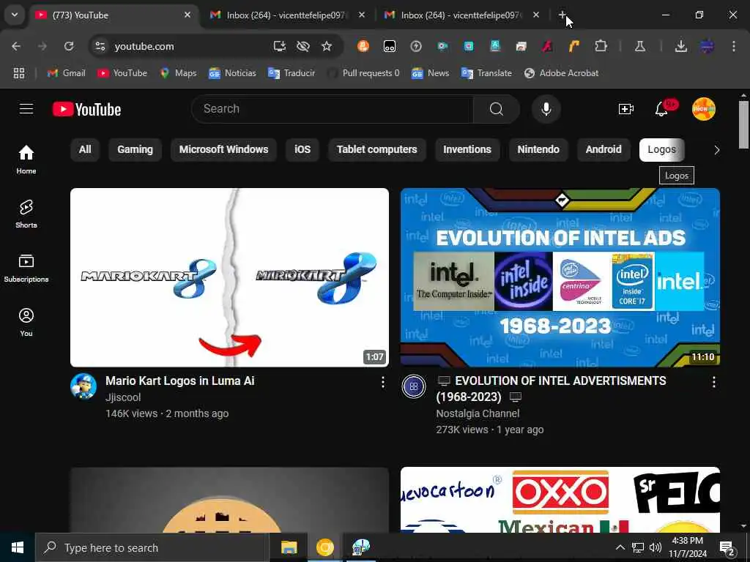750x562 pixels.
Task: Select the Nintendo chip
Action: [x=538, y=149]
